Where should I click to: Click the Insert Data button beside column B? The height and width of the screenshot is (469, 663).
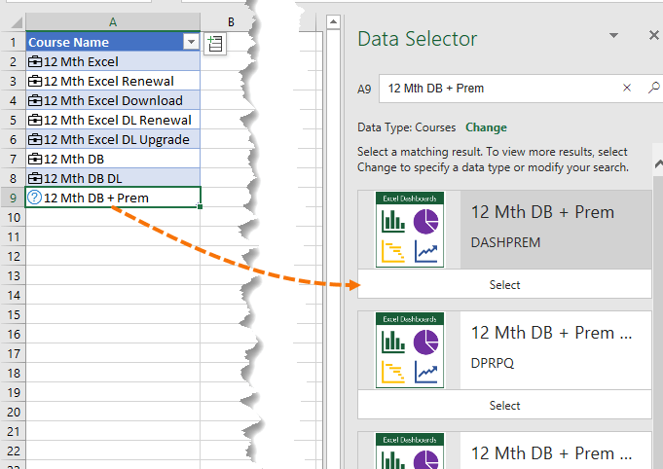pos(215,43)
